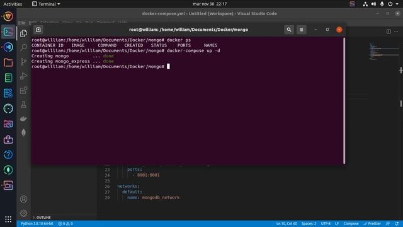This screenshot has height=227, width=403.
Task: Open search in the terminal window
Action: [x=289, y=30]
